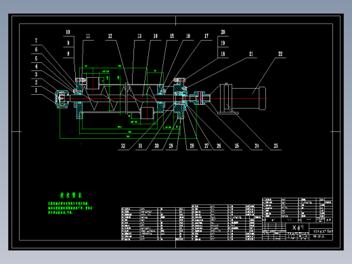Pick callout number 7
The image size is (352, 264).
(x=36, y=41)
